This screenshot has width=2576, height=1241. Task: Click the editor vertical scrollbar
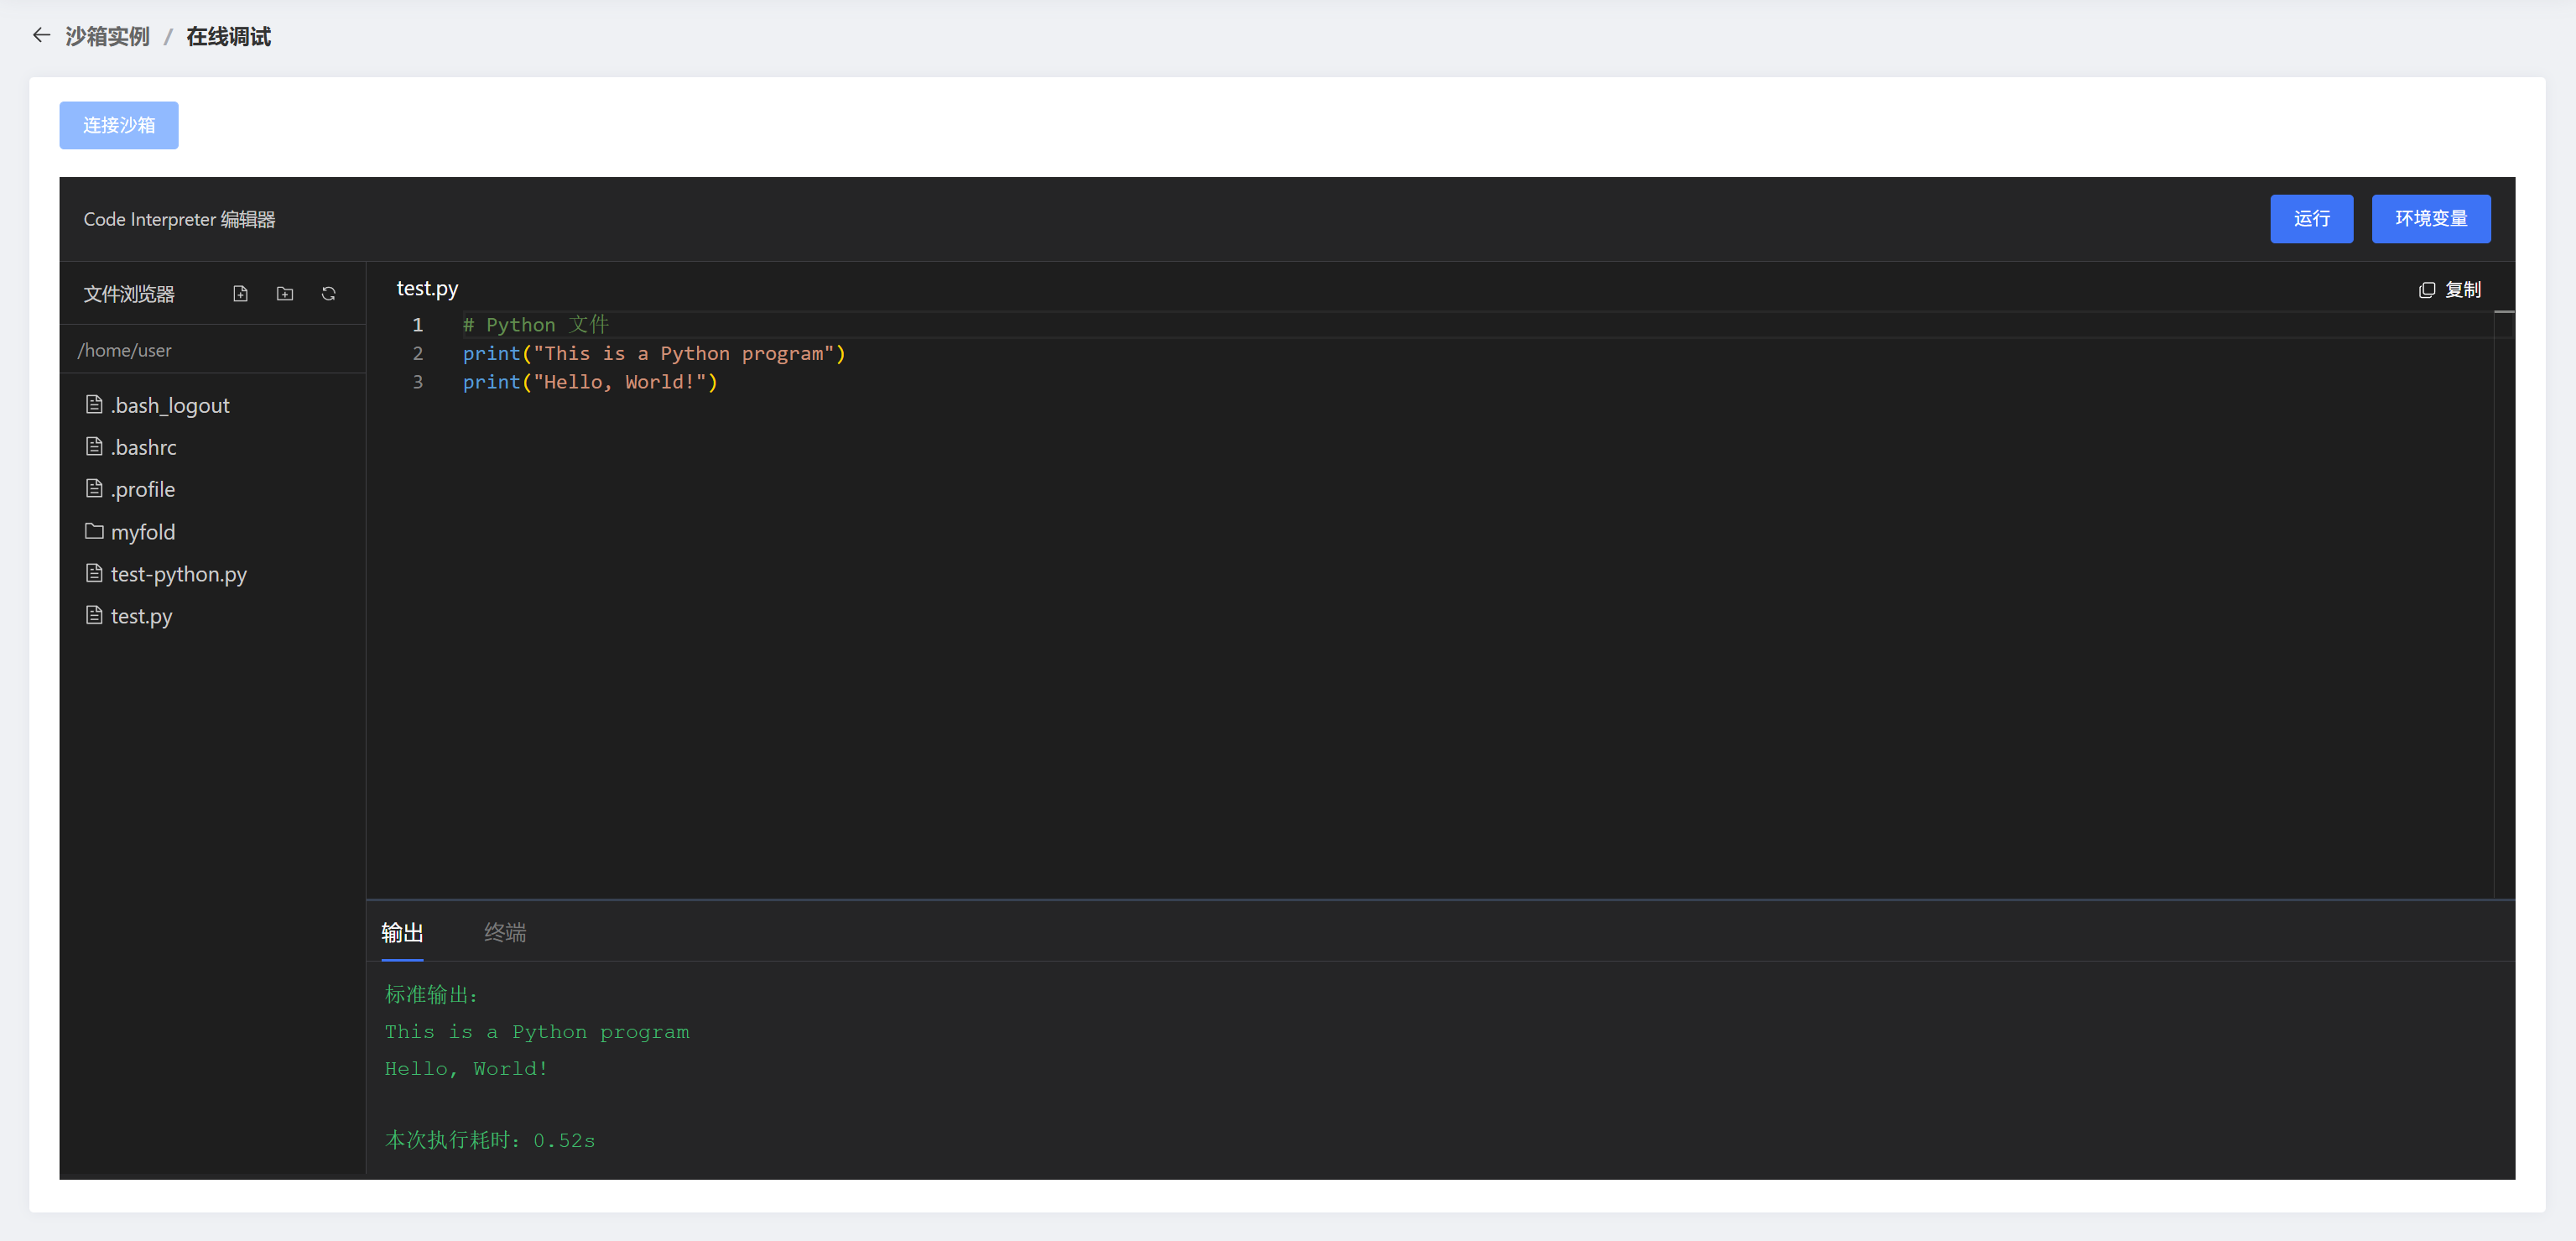point(2503,600)
